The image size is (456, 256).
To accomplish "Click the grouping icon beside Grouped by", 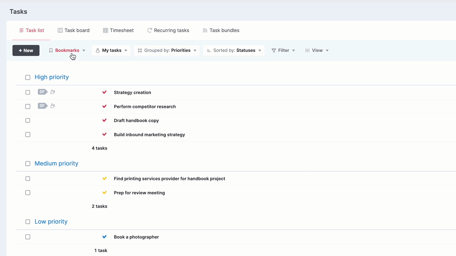I will point(140,51).
